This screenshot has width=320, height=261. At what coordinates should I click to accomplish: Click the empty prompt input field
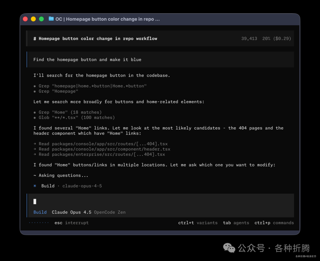[119, 201]
